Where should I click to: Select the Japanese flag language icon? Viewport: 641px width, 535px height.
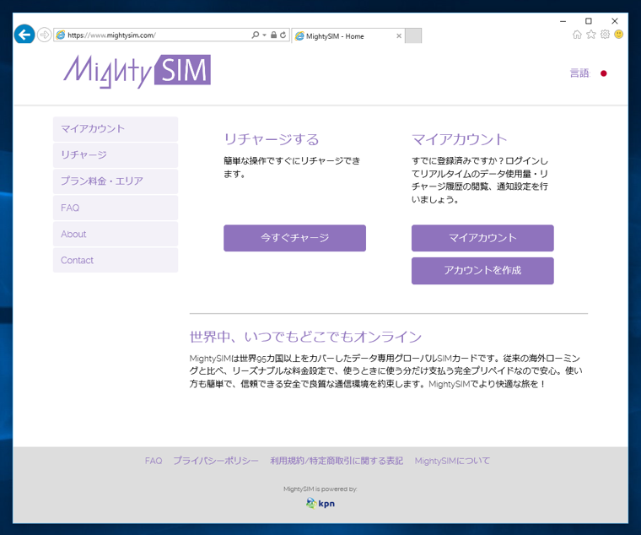pos(603,73)
